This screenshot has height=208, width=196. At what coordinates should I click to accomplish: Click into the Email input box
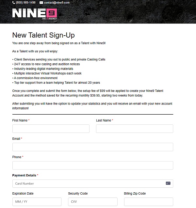click(92, 147)
